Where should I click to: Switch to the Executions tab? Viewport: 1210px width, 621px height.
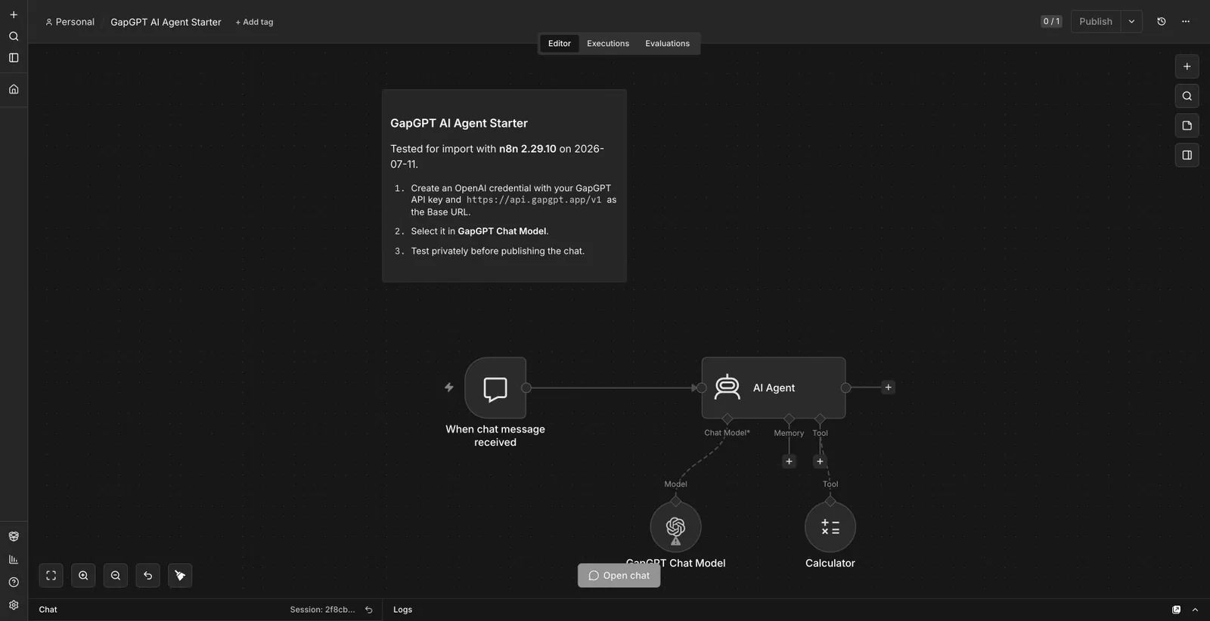(608, 44)
